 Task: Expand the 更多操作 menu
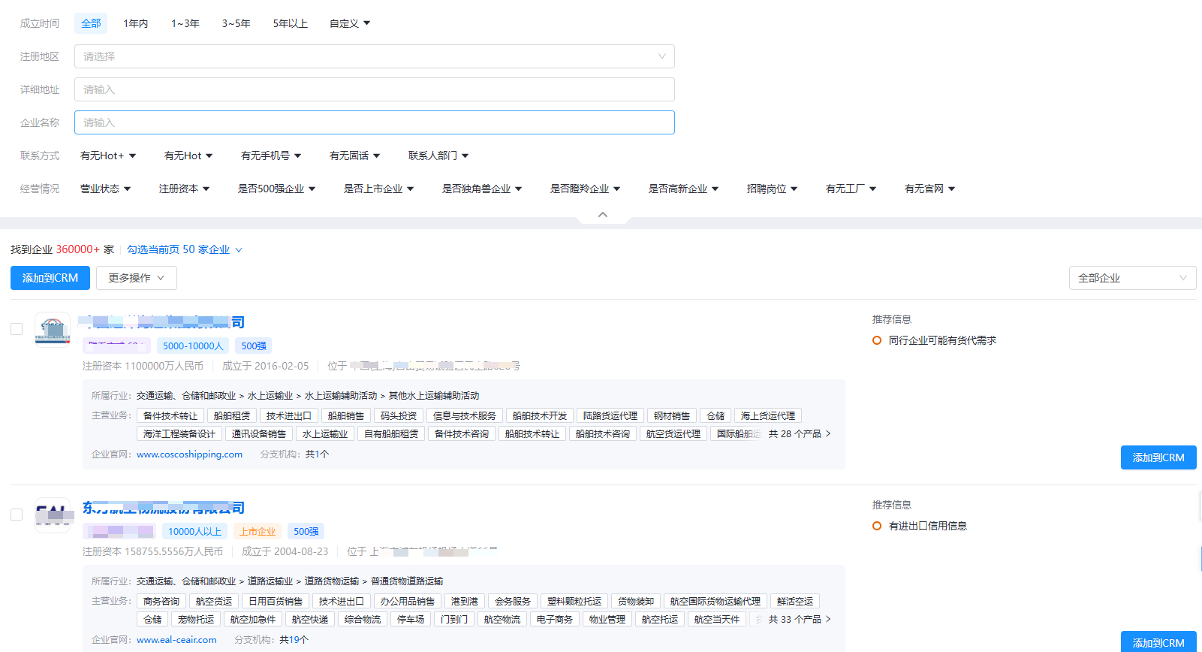(x=136, y=278)
